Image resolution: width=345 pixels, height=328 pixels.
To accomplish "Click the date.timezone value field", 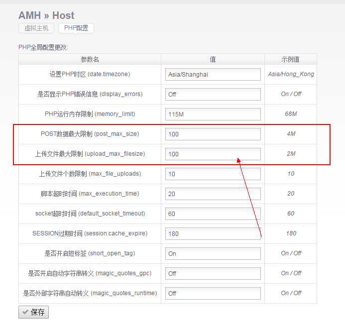I will [x=213, y=74].
